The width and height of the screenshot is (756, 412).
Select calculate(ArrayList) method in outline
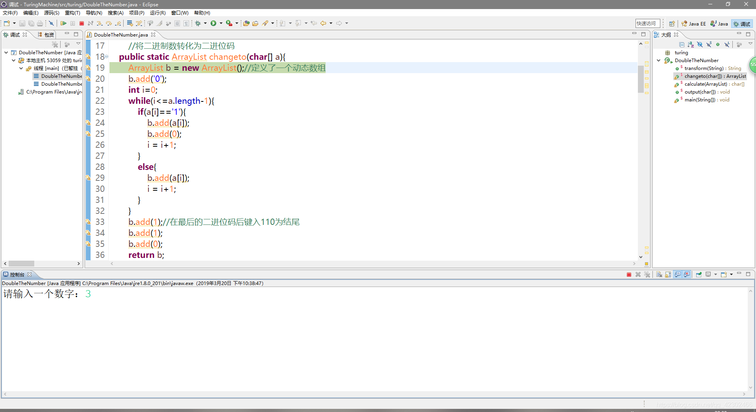710,84
